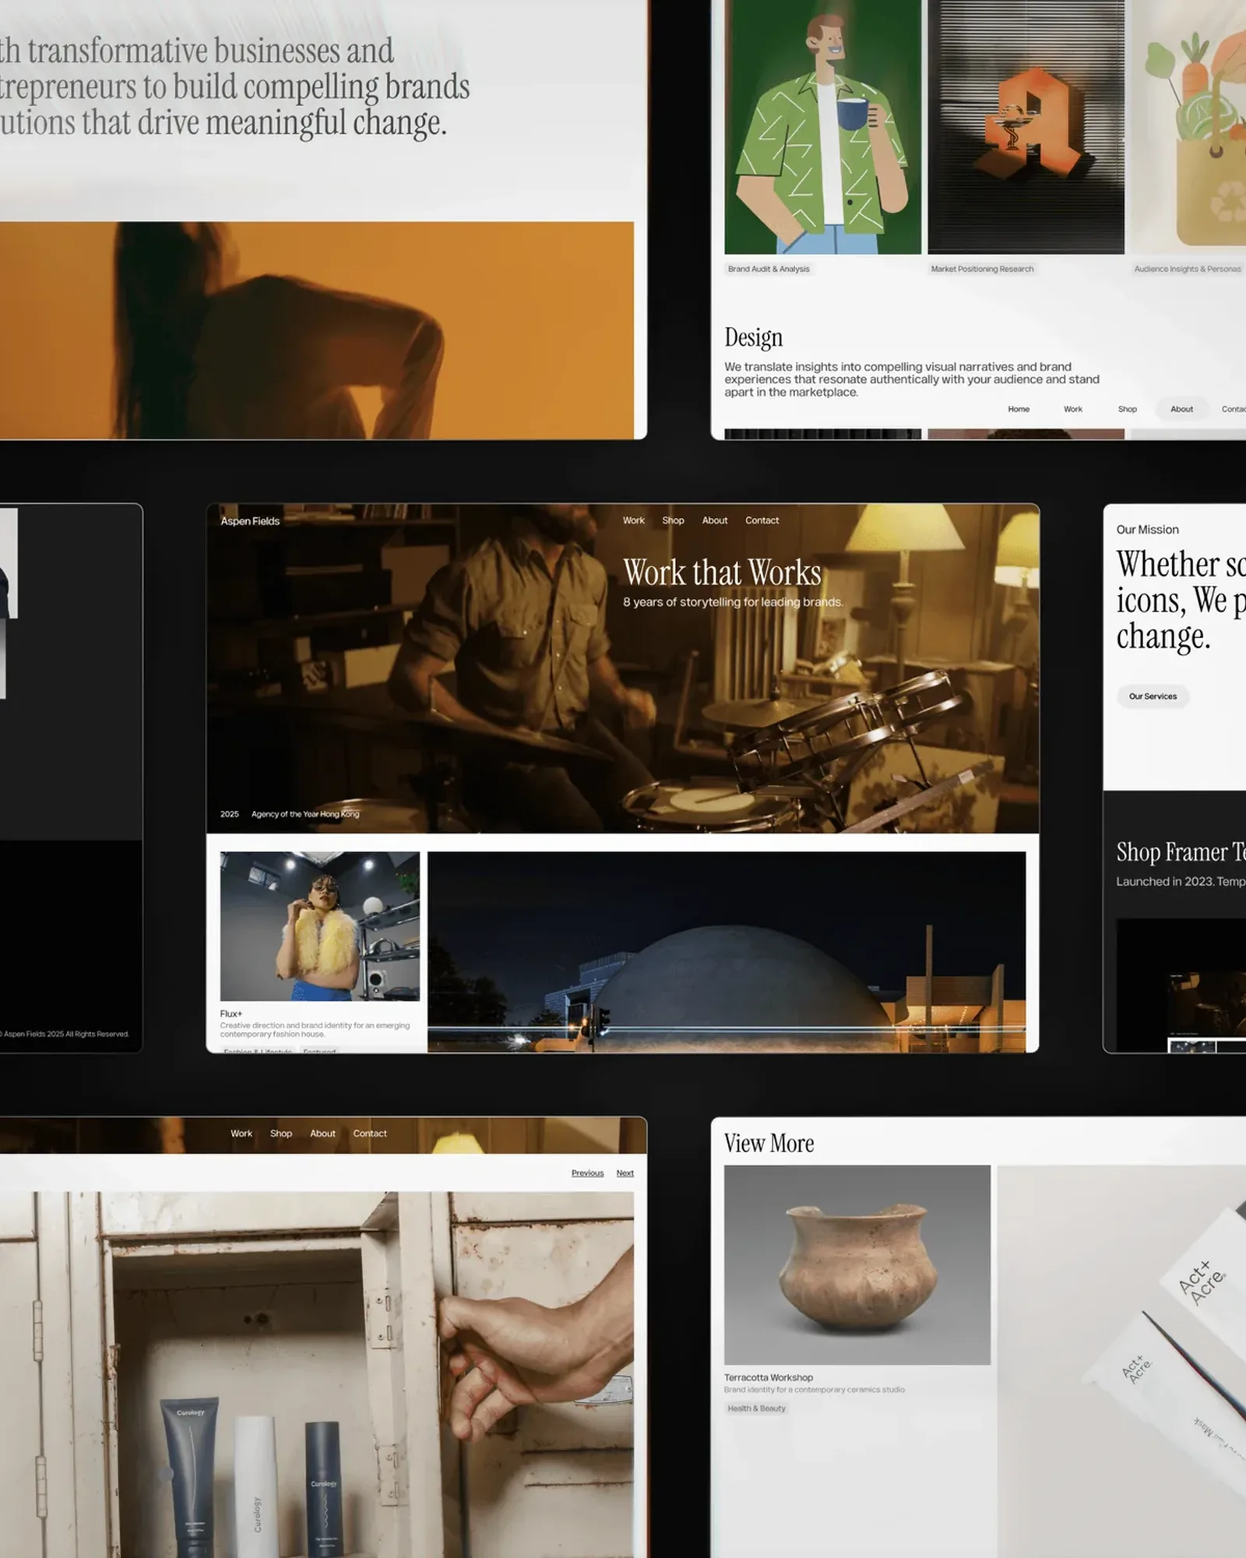Open Shop in the bottom-left project page nav

click(281, 1133)
